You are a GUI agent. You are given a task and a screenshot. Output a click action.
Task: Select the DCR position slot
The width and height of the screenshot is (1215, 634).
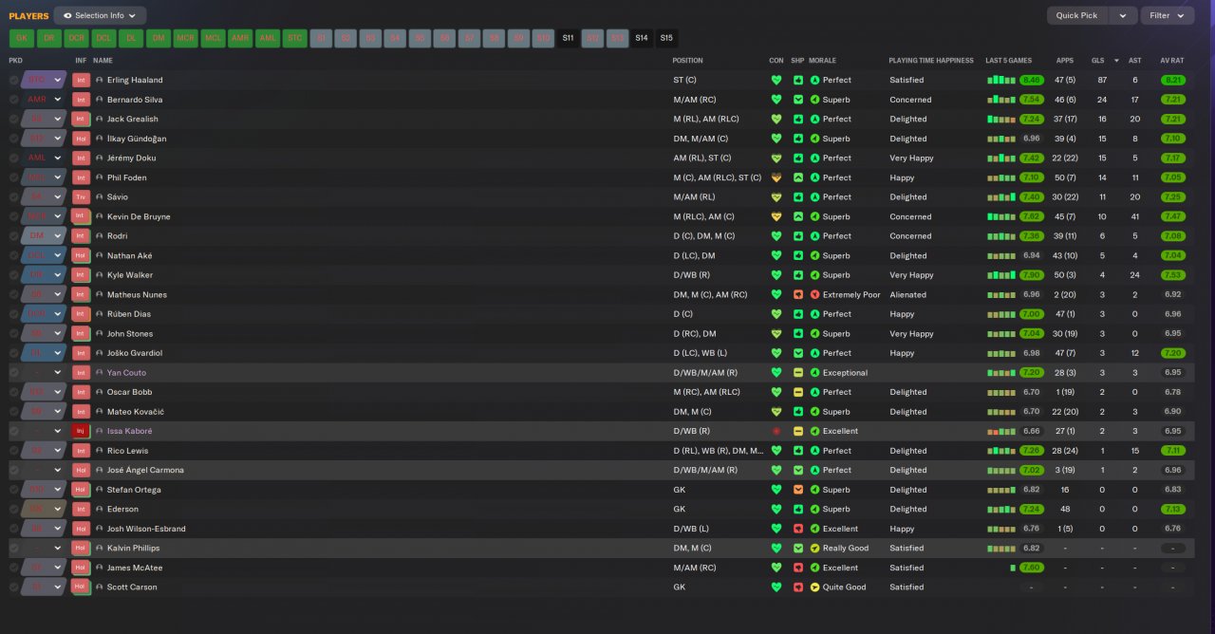pyautogui.click(x=76, y=38)
